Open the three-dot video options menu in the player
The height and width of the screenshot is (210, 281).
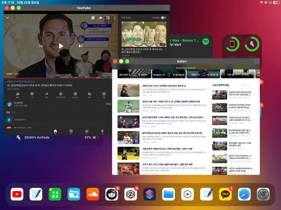tap(115, 18)
